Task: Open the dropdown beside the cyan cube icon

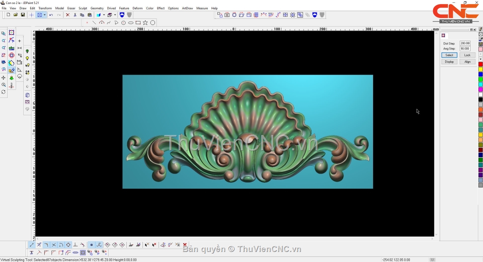Action: pos(103,15)
